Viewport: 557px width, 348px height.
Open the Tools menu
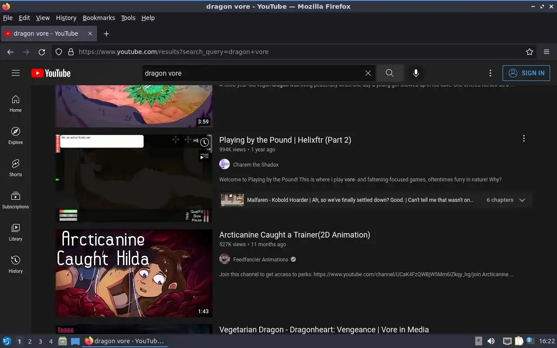pyautogui.click(x=128, y=18)
